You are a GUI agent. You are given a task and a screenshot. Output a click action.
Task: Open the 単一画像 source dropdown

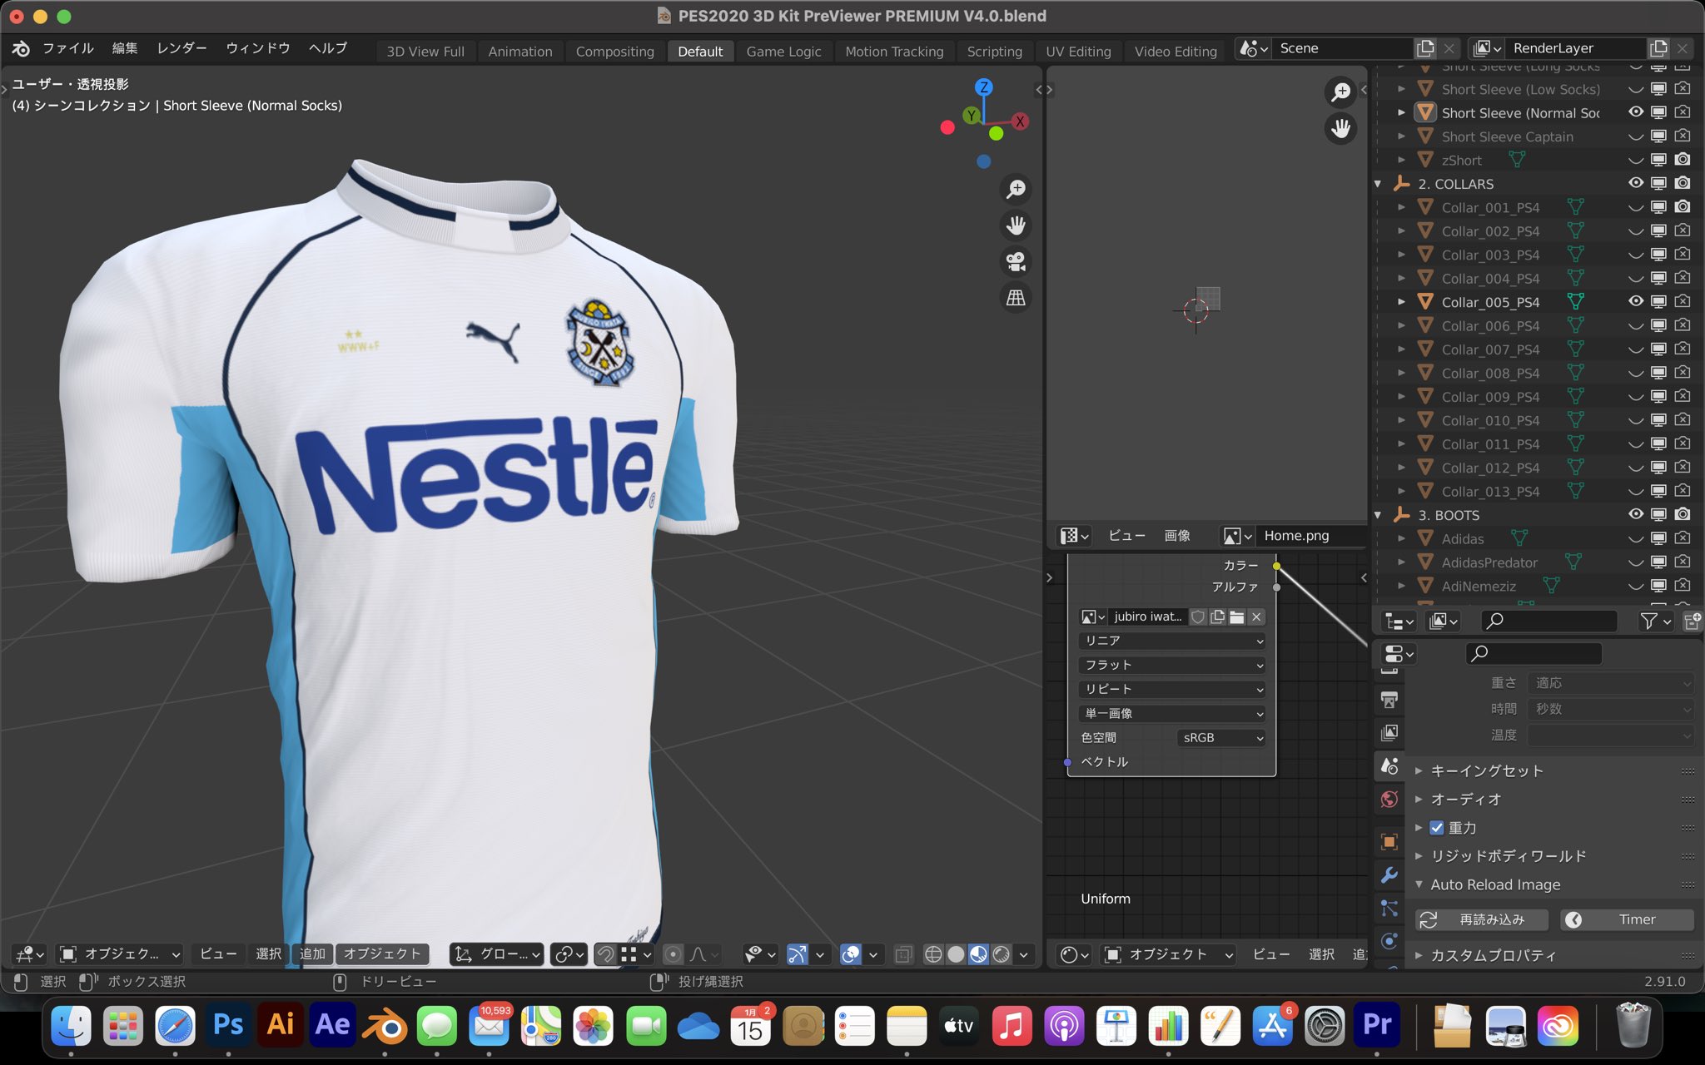click(x=1171, y=713)
